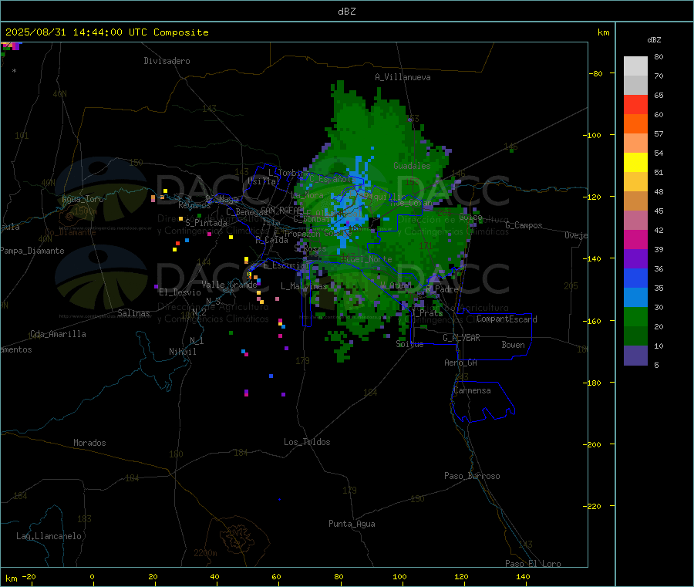Click the dark orange 57 dBZ legend swatch
The image size is (694, 587).
(635, 124)
